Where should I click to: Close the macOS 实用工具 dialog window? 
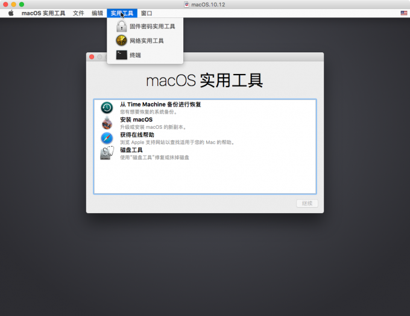(92, 57)
